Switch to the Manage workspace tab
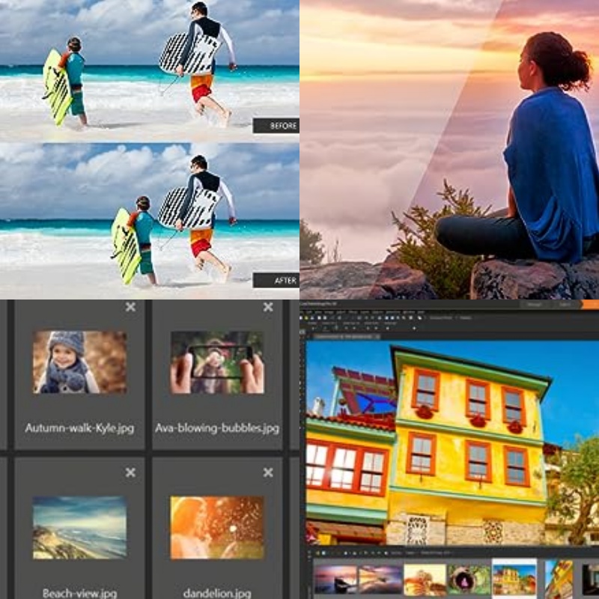The height and width of the screenshot is (599, 599). pyautogui.click(x=533, y=306)
